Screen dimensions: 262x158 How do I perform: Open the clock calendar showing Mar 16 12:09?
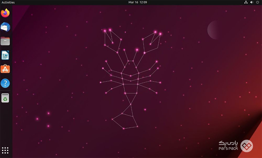click(x=138, y=2)
